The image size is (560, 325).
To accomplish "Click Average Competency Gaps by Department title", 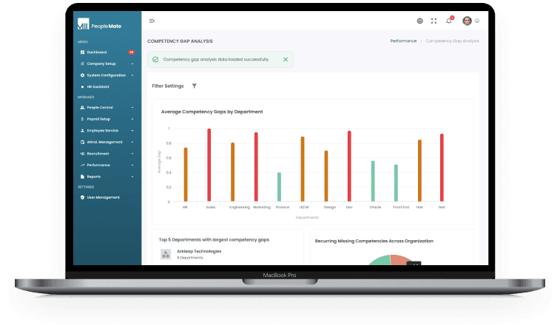I will [212, 112].
